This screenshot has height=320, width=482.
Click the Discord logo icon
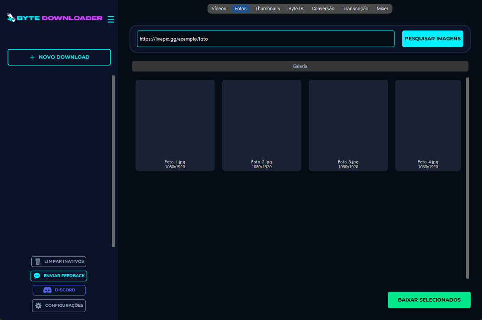tap(47, 290)
